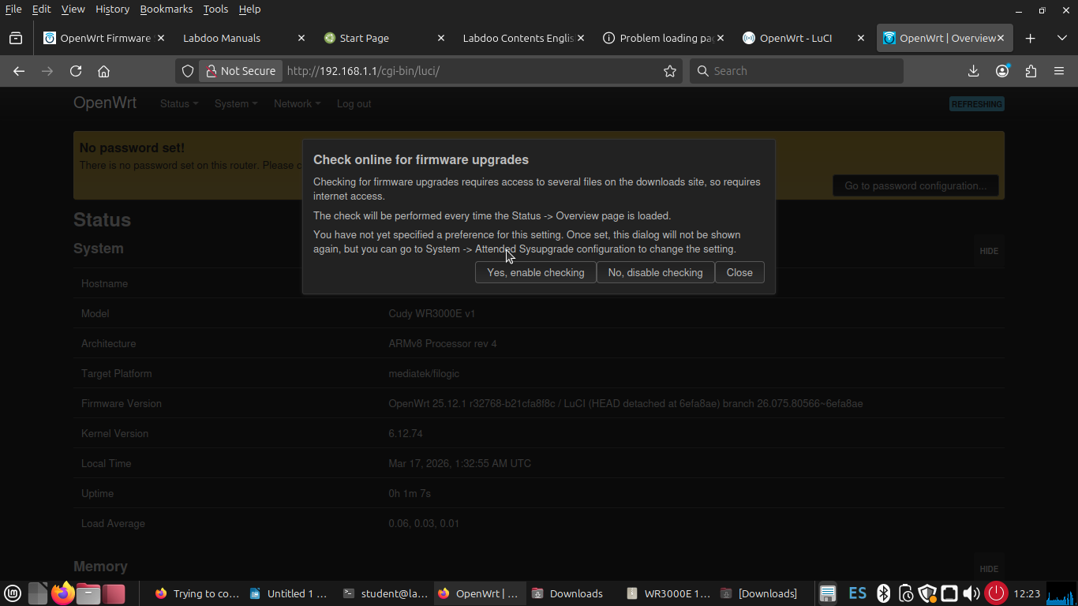Click the red power button in the tray
This screenshot has height=606, width=1078.
point(995,593)
